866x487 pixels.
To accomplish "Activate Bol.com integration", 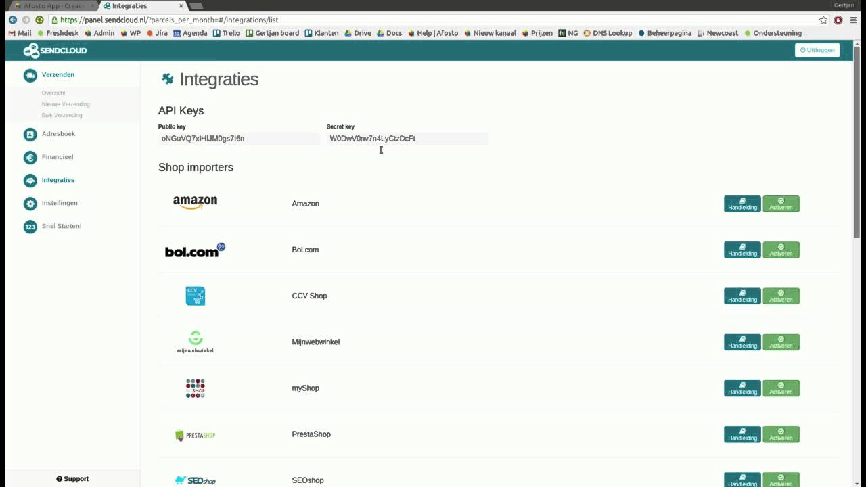I will tap(781, 250).
